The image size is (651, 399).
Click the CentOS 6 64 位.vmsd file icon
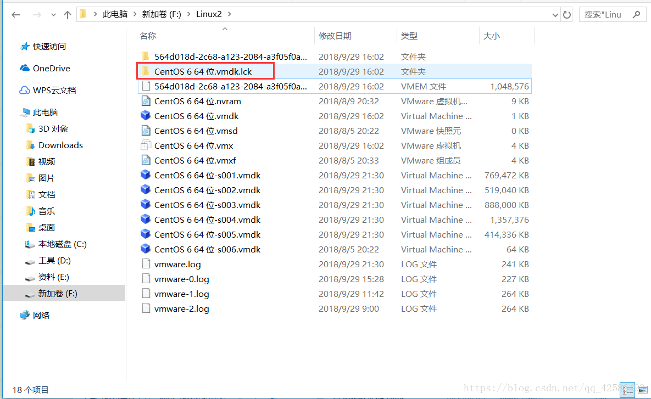click(x=146, y=130)
